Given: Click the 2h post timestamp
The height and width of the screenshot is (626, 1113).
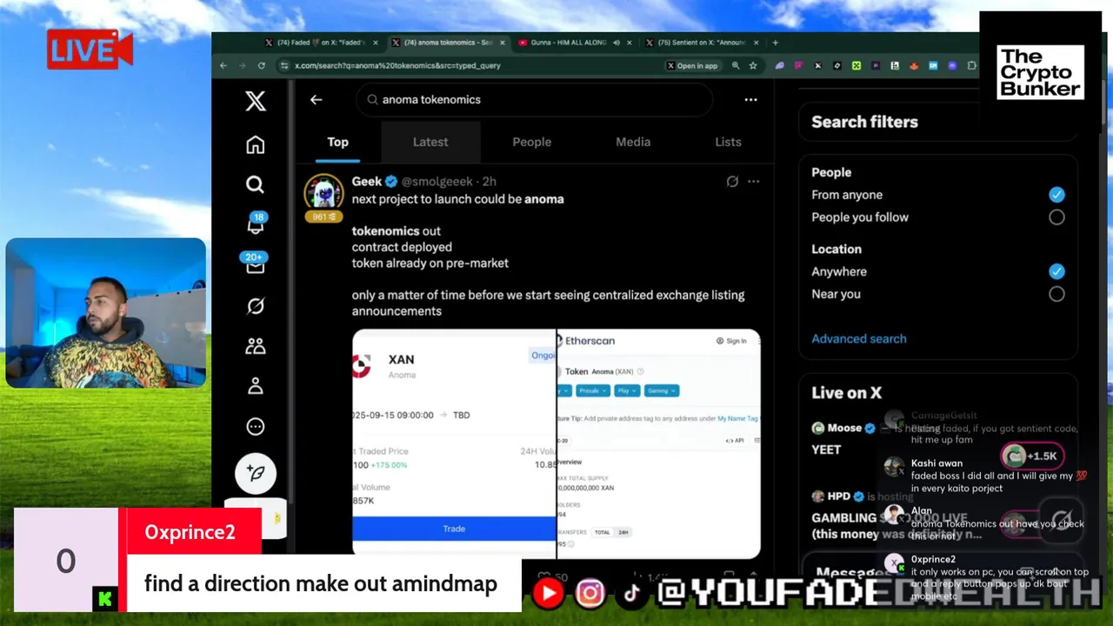Looking at the screenshot, I should (489, 181).
